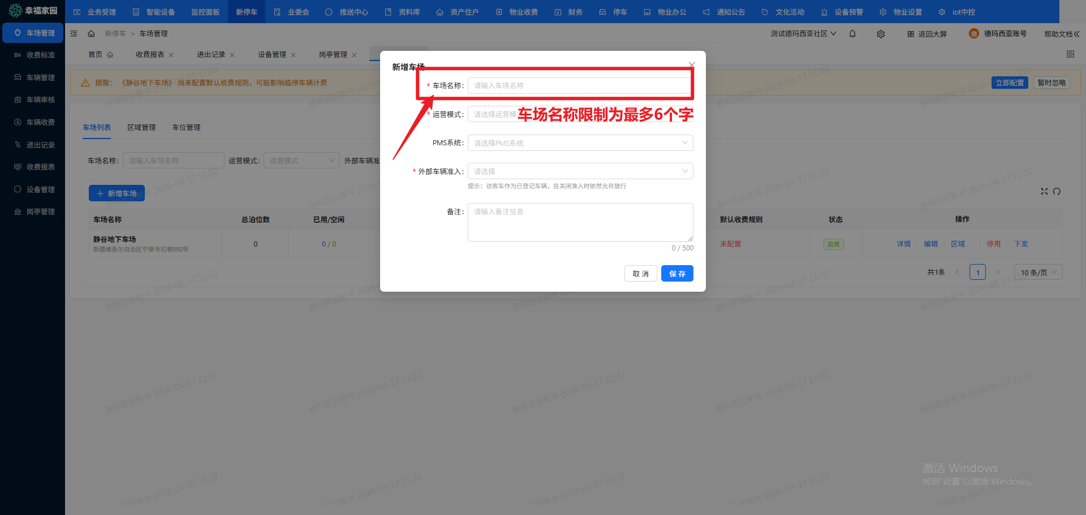Click the 保存 button
The height and width of the screenshot is (515, 1086).
tap(677, 274)
